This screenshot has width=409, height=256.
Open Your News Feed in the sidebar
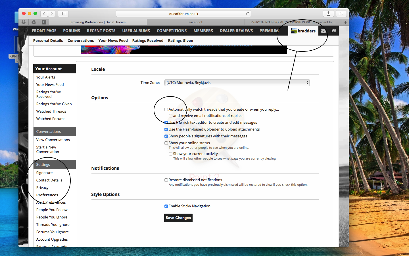50,84
